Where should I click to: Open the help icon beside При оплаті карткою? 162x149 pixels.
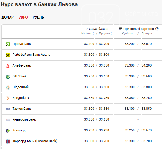[x=157, y=29]
